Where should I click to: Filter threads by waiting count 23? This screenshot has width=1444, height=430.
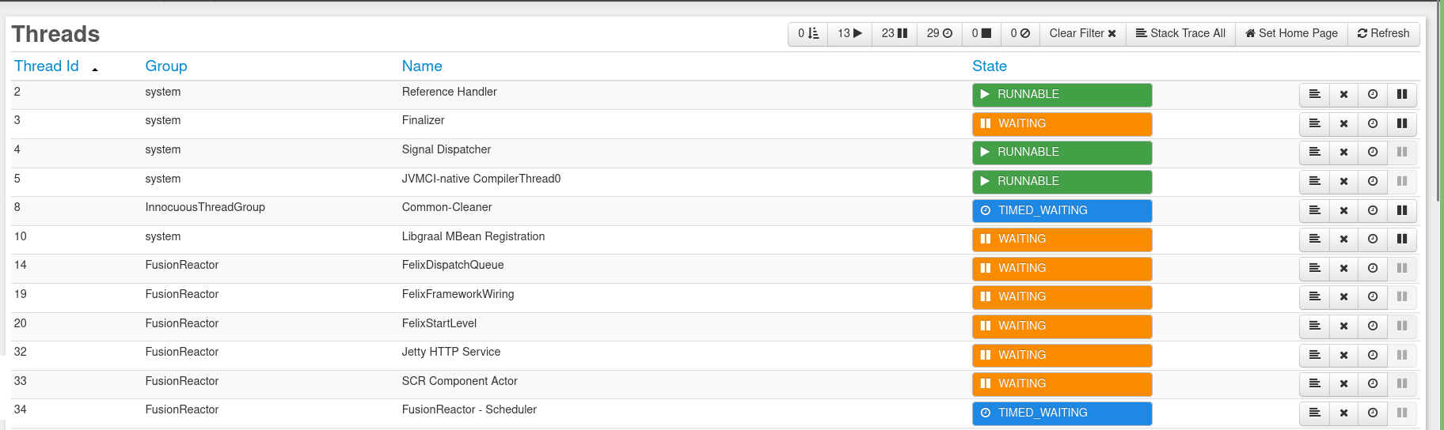(894, 33)
